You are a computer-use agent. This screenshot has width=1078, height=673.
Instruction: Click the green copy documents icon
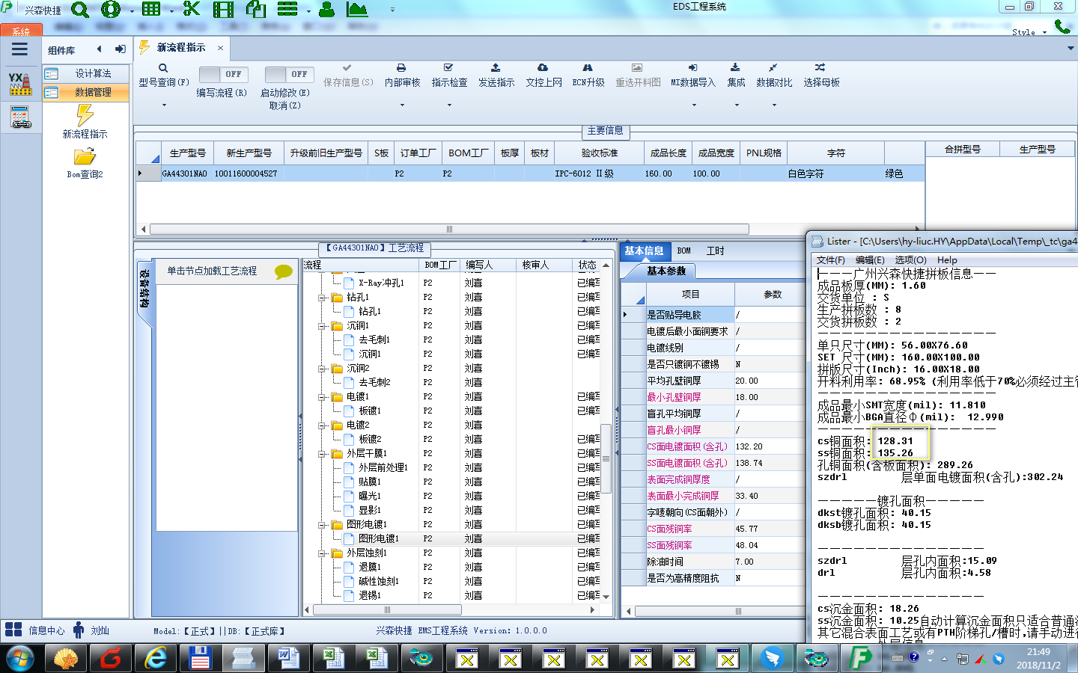pos(256,10)
